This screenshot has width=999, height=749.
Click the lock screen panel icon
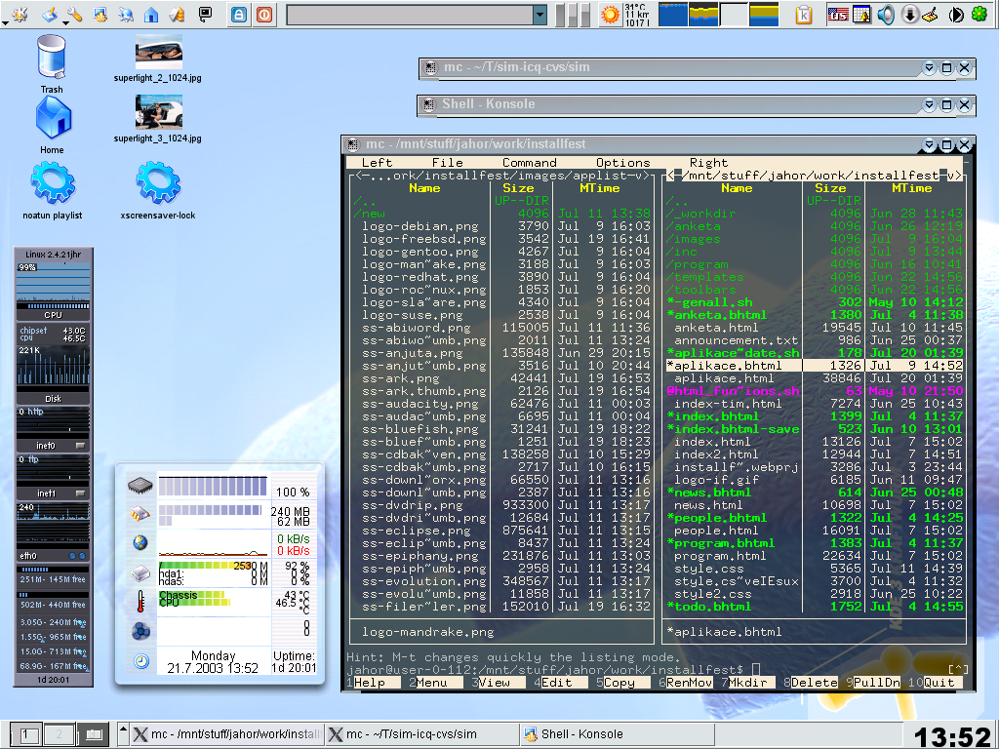239,15
